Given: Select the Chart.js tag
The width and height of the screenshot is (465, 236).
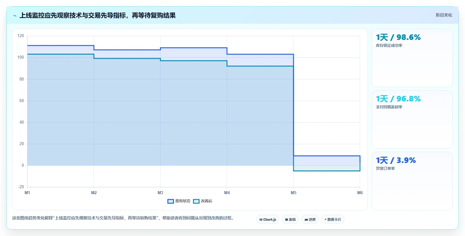Looking at the screenshot, I should (268, 219).
